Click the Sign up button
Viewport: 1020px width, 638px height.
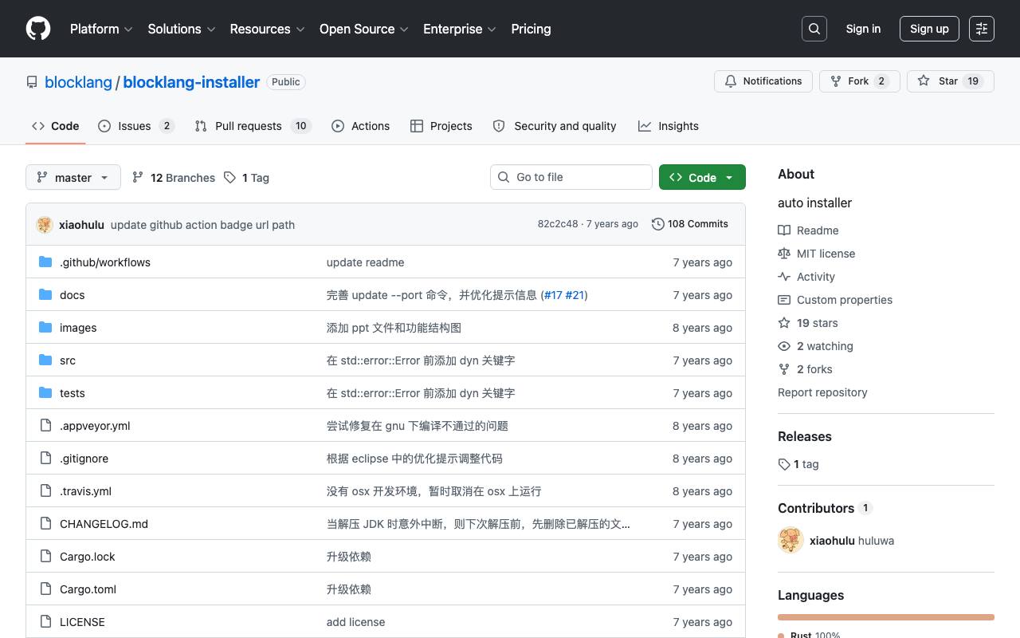click(929, 29)
